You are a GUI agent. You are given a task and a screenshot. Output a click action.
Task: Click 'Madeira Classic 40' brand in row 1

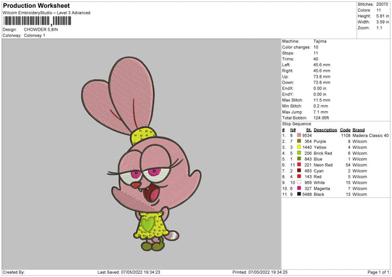click(x=370, y=135)
